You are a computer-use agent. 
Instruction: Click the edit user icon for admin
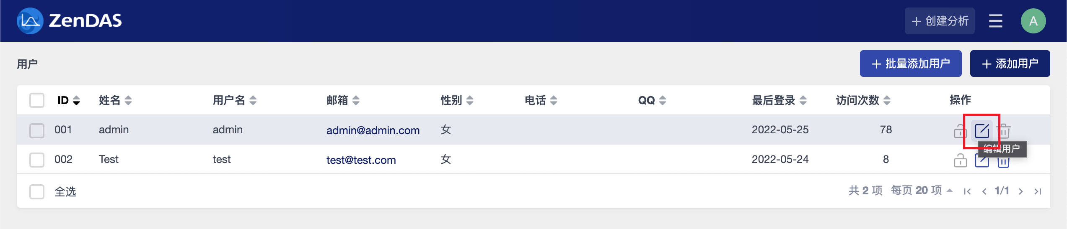coord(982,131)
